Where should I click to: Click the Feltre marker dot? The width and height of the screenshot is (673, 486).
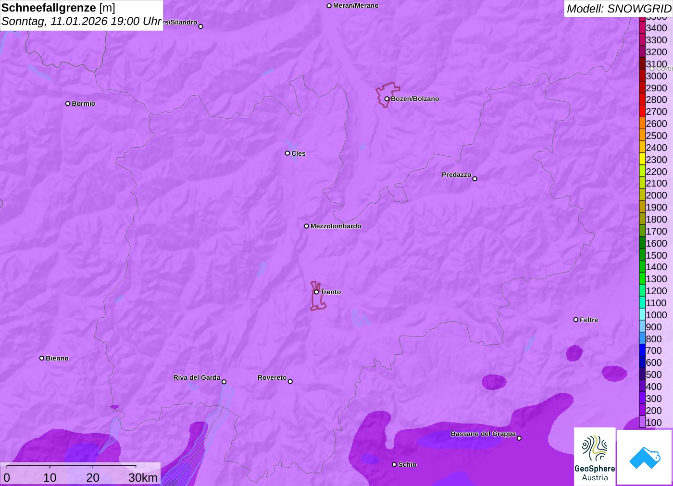pyautogui.click(x=576, y=320)
